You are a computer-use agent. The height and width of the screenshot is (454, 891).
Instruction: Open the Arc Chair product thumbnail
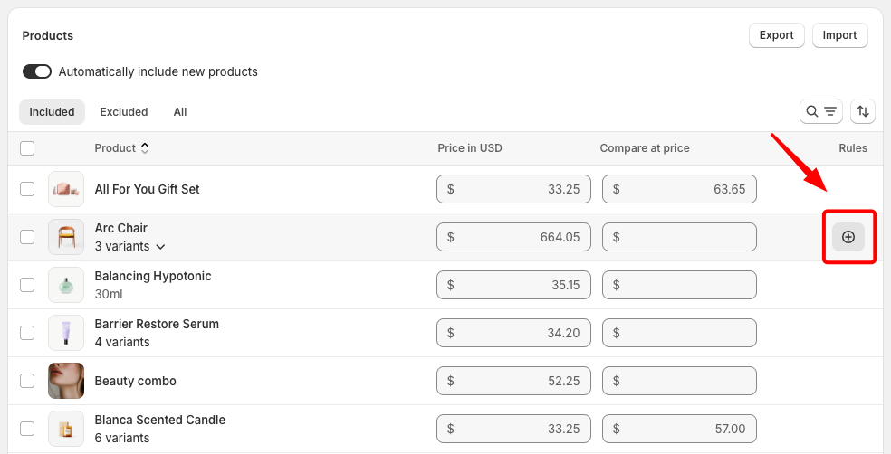pos(66,237)
